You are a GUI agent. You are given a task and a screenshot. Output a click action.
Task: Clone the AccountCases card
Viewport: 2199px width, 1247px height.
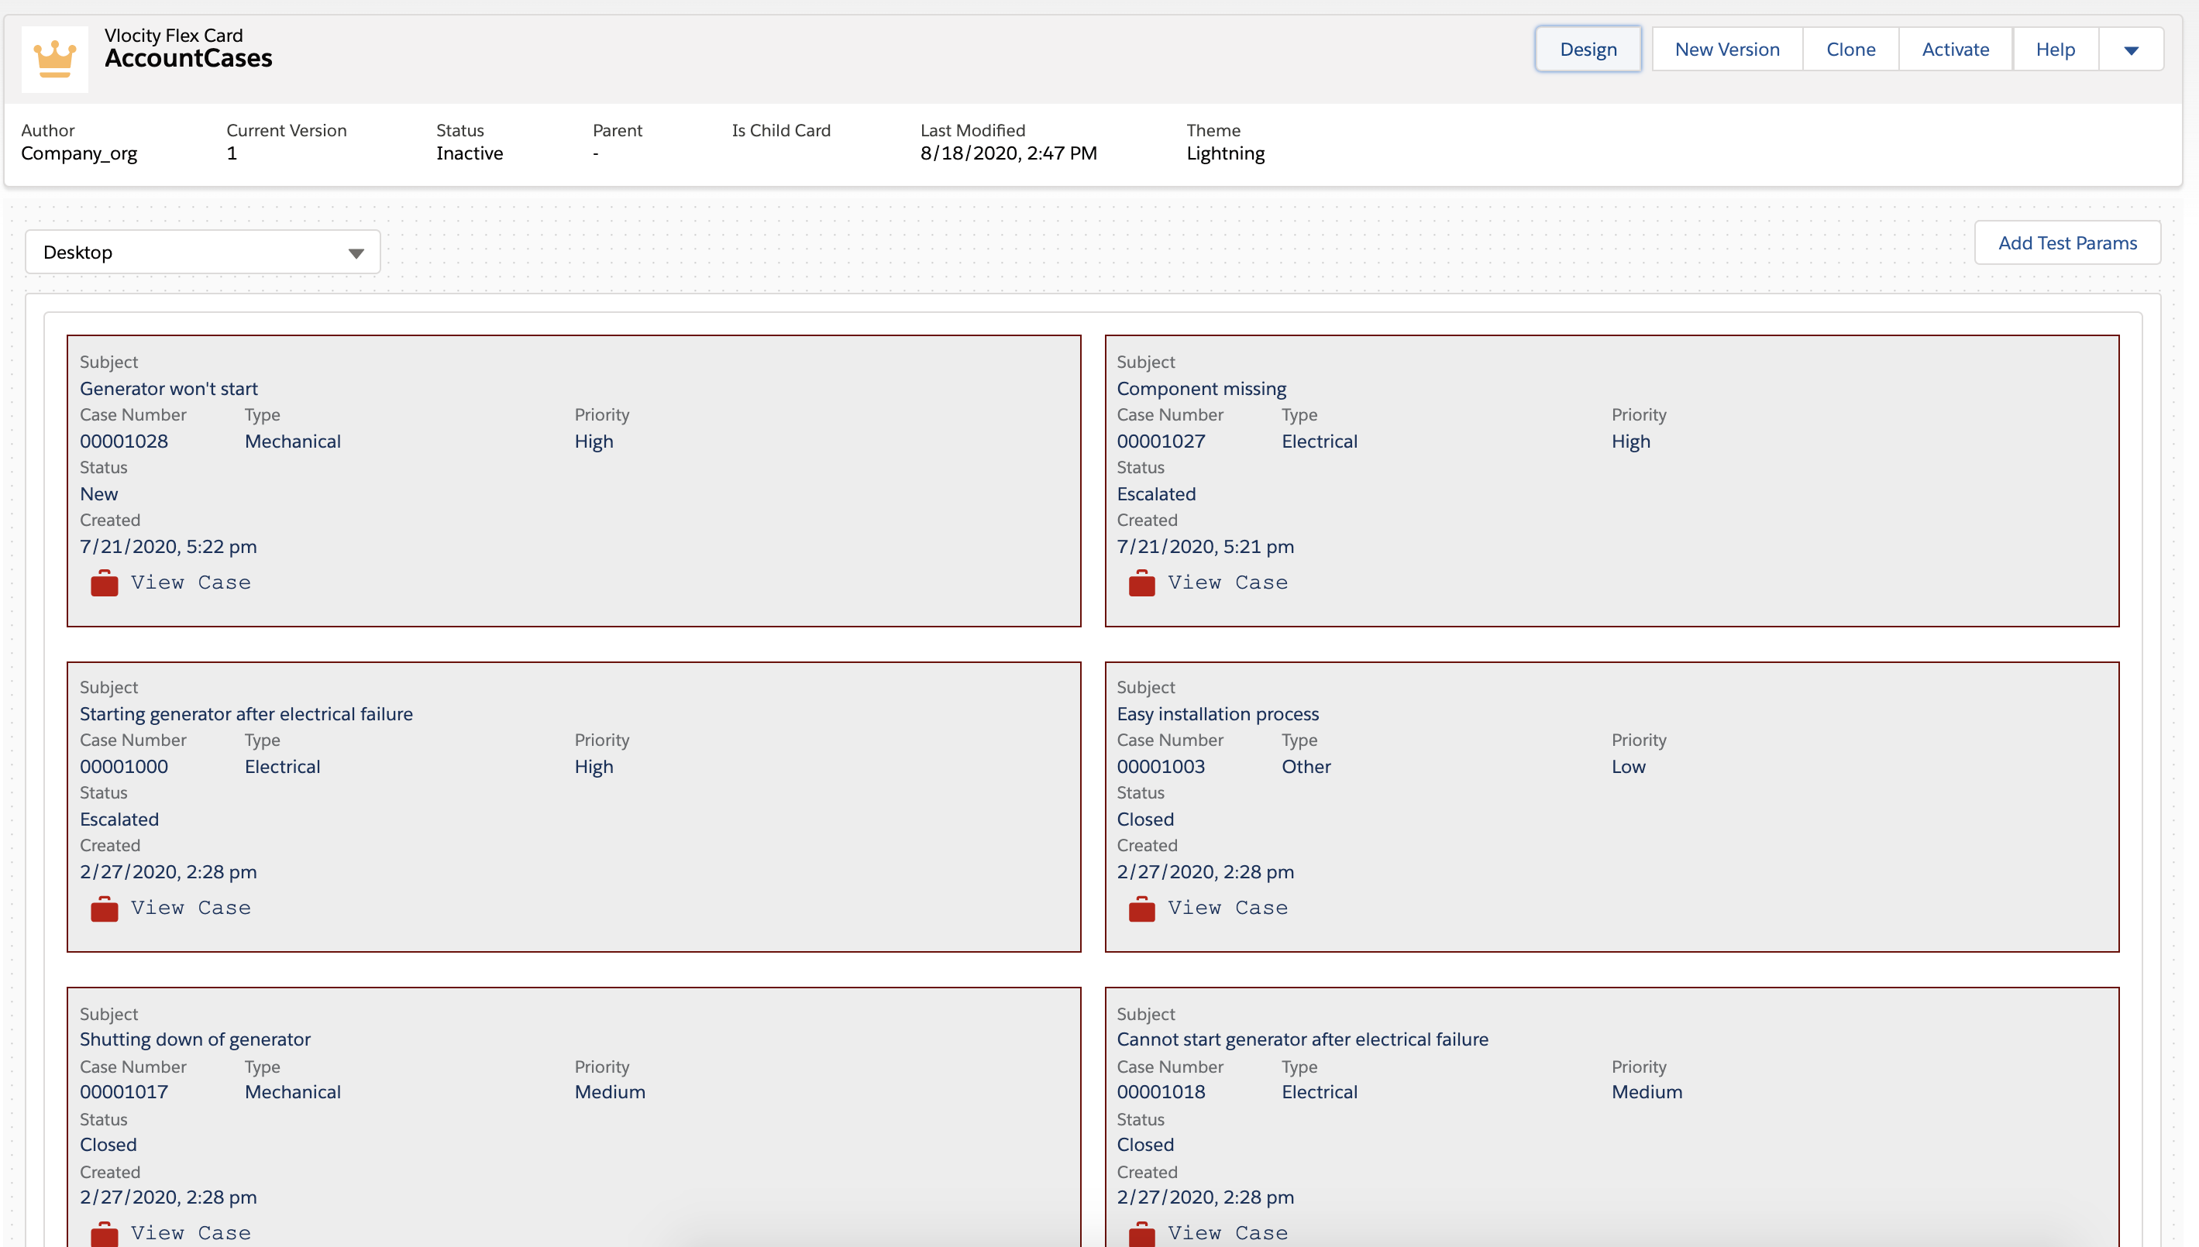pyautogui.click(x=1850, y=50)
